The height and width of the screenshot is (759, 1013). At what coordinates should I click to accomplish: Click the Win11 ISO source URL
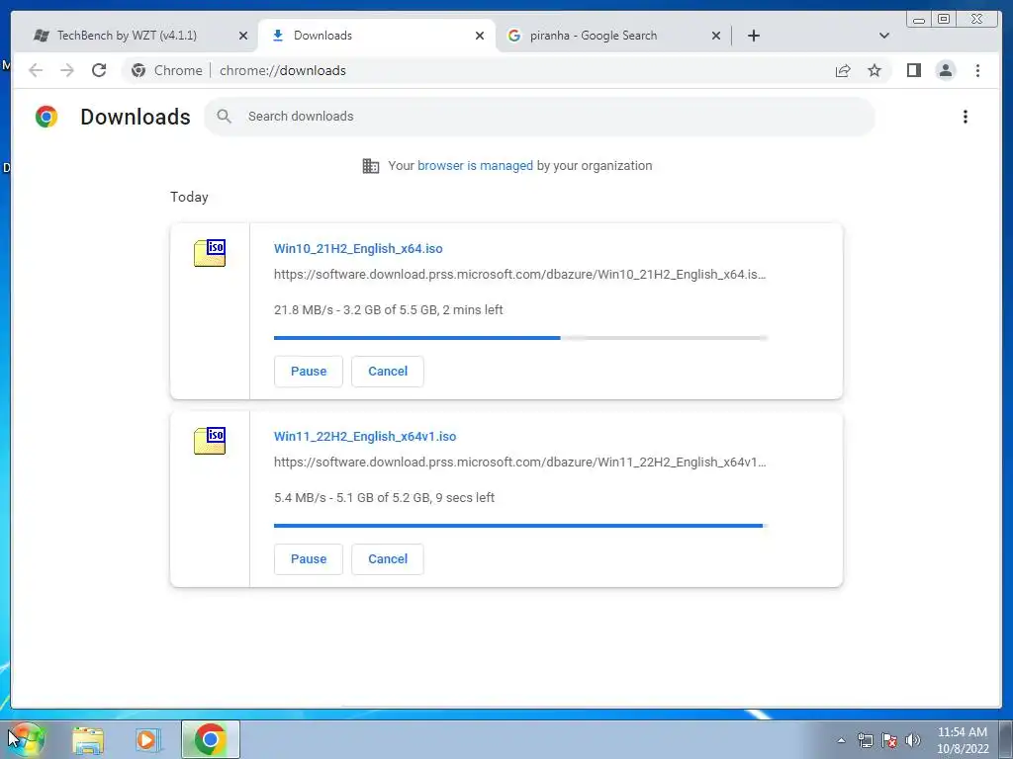[520, 463]
